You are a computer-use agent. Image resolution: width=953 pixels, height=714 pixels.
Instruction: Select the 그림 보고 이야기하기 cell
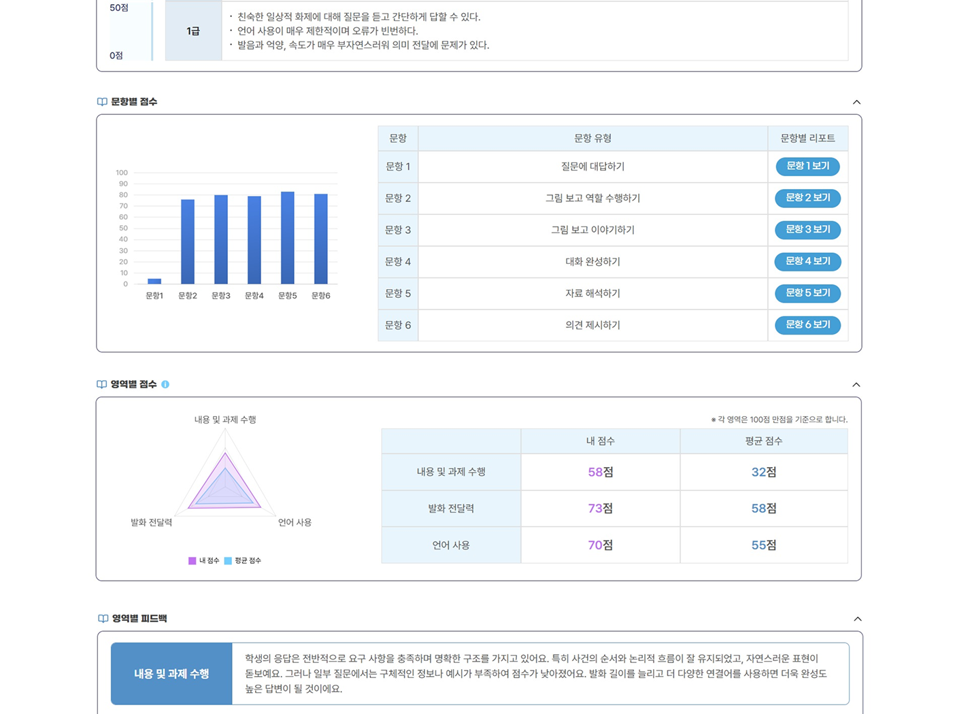point(592,230)
